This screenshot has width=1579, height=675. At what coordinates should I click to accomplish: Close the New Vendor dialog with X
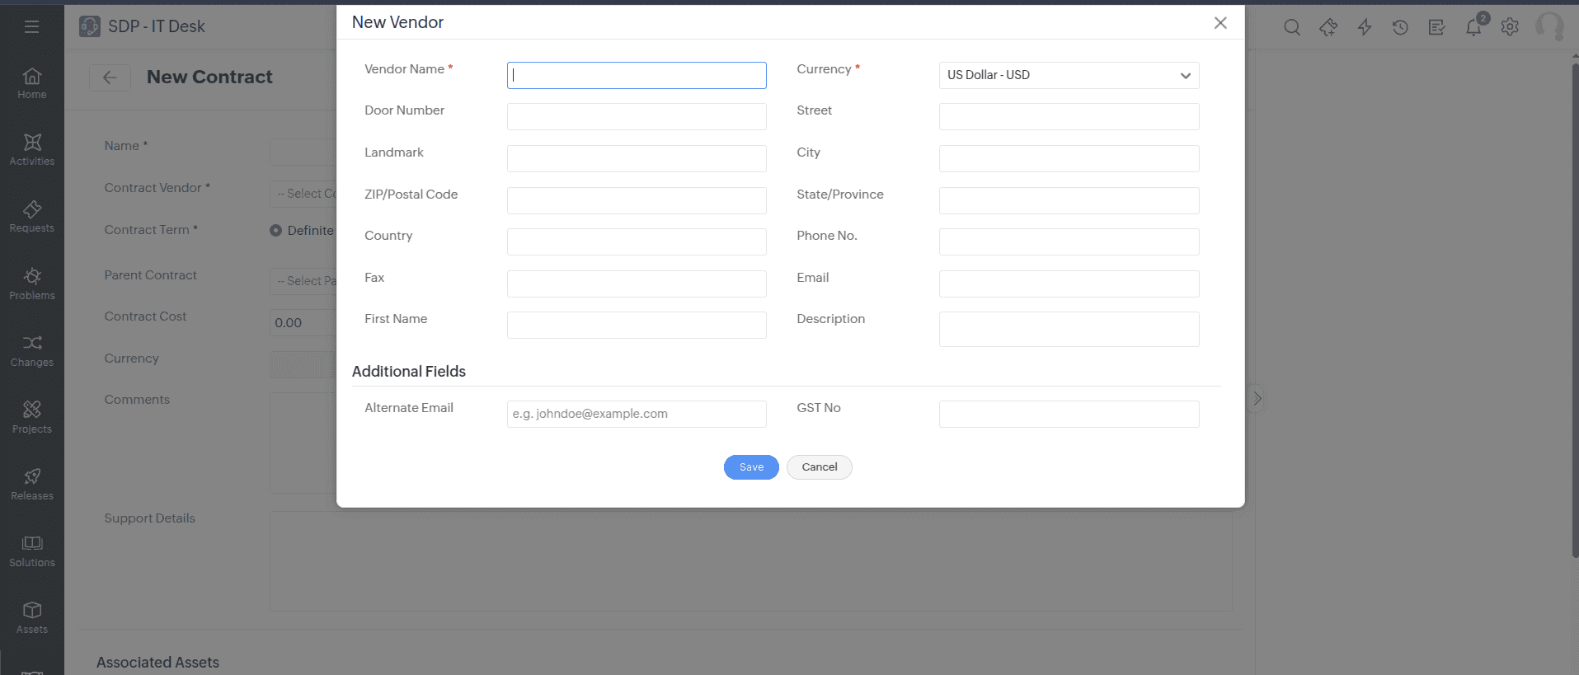click(1220, 23)
